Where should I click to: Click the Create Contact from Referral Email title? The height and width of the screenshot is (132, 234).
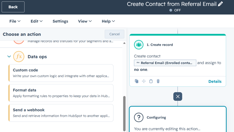coord(172,4)
